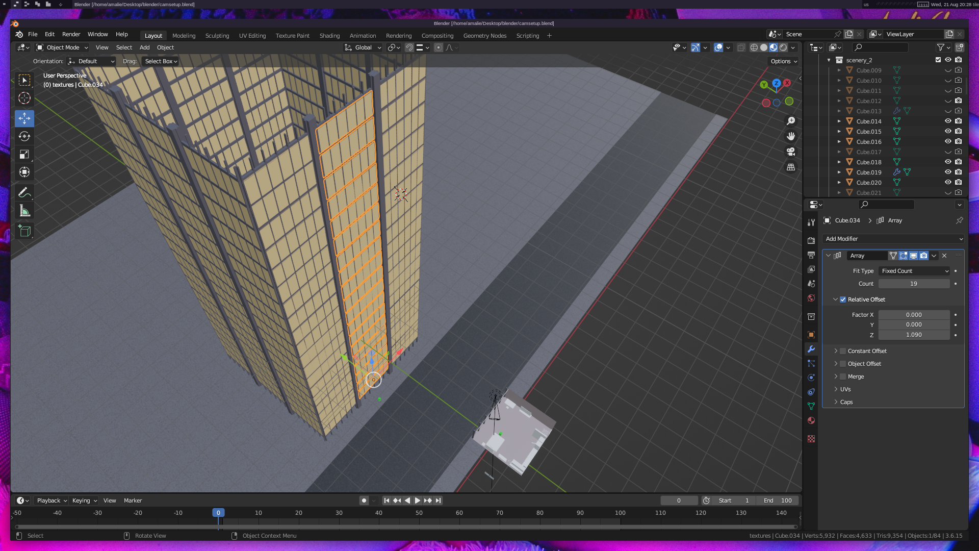The image size is (979, 551).
Task: Open the Render menu
Action: pyautogui.click(x=71, y=34)
